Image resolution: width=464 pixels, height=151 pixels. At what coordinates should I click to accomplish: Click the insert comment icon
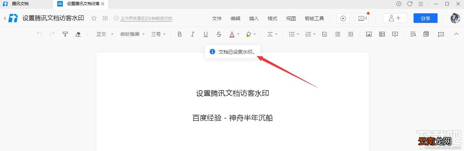point(395,34)
